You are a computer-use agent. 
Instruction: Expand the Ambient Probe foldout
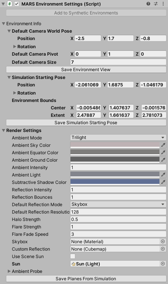pos(9,271)
